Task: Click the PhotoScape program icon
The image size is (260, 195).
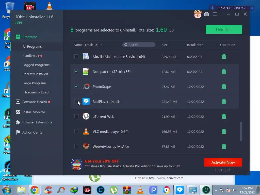Action: pos(86,86)
